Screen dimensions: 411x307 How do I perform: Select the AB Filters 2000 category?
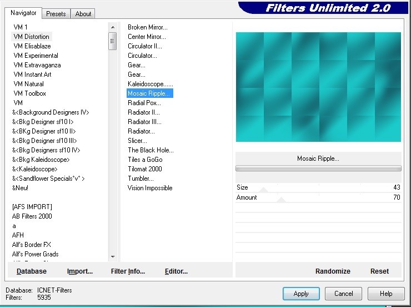32,216
